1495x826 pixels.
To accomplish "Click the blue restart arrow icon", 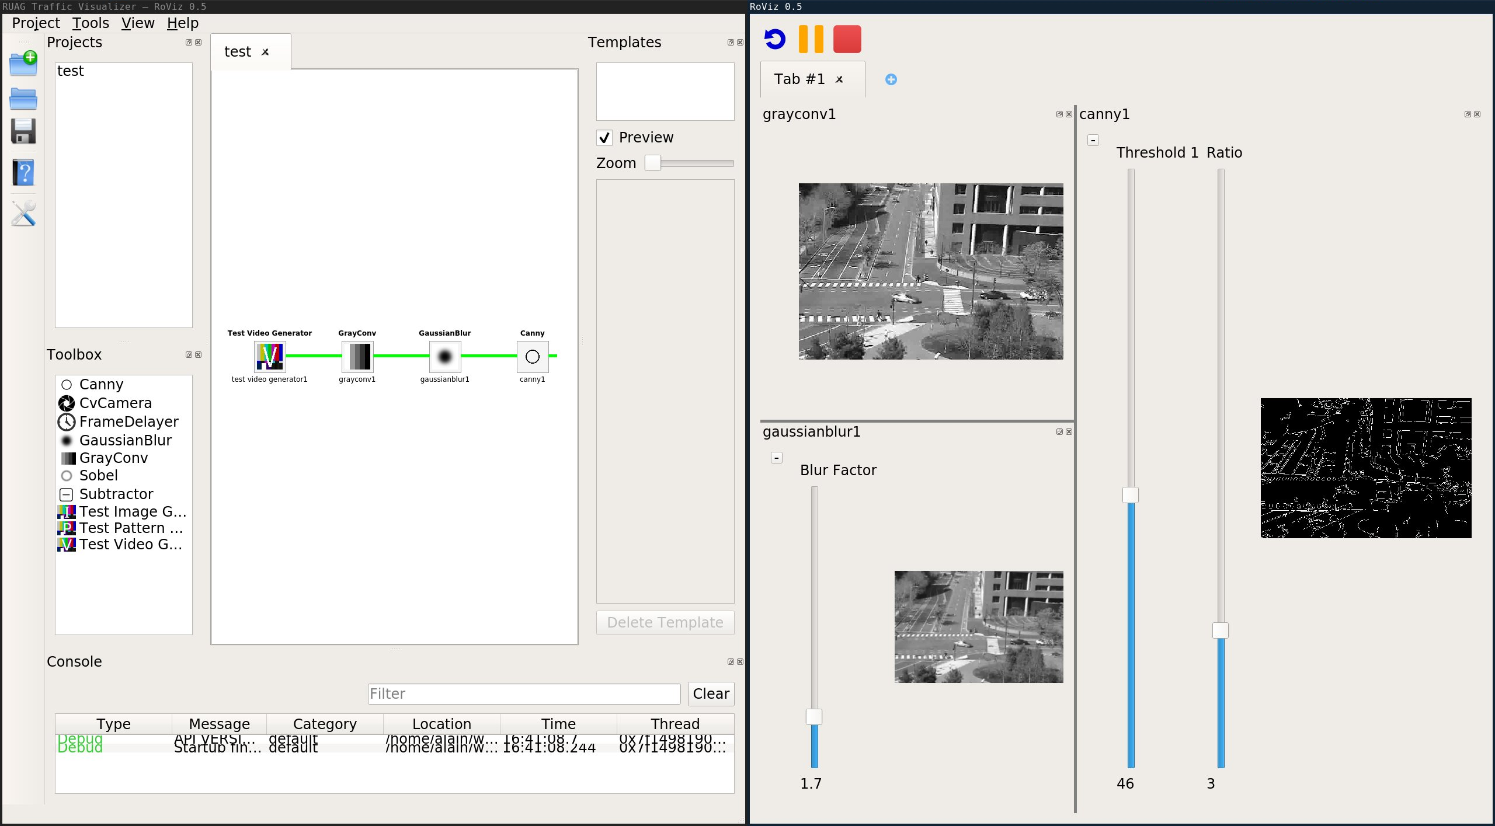I will click(775, 39).
